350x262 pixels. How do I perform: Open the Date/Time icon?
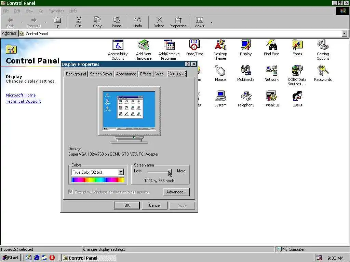[194, 47]
